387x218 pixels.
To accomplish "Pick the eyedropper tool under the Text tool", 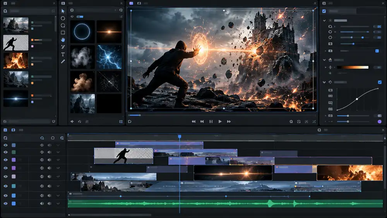I will tap(63, 61).
